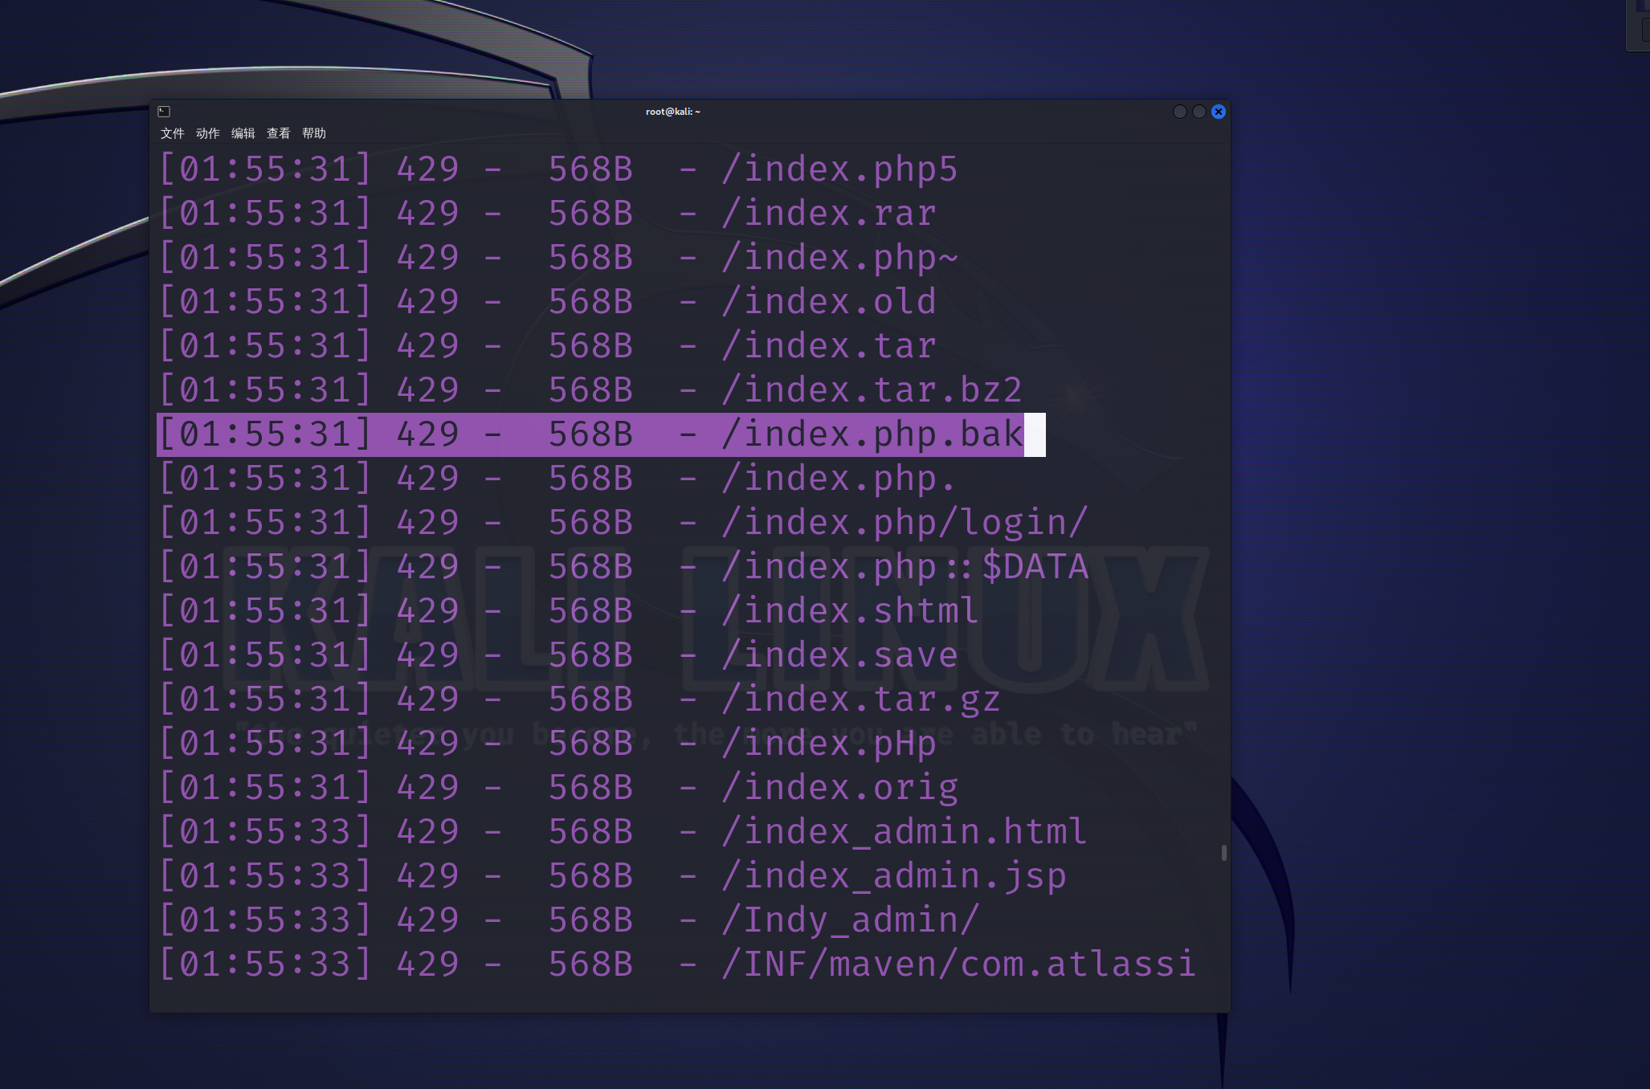1650x1089 pixels.
Task: Click the /index.php5 first output line
Action: [x=839, y=169]
